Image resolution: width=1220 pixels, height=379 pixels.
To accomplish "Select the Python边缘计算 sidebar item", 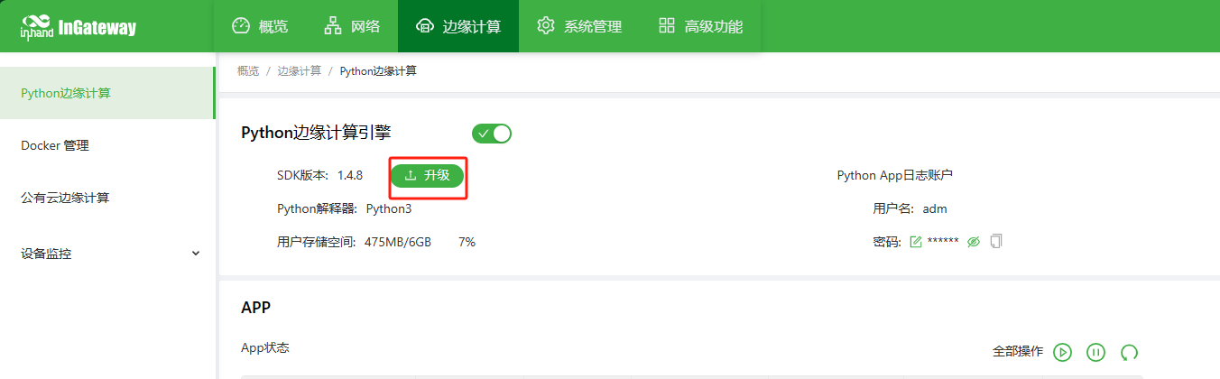I will click(107, 93).
